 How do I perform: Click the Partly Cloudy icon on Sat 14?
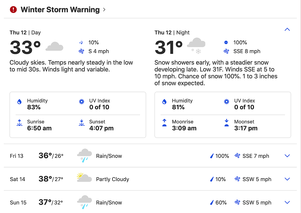point(84,178)
